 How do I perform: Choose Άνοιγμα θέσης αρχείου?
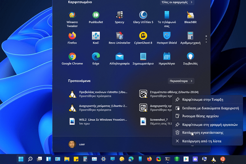207,116
